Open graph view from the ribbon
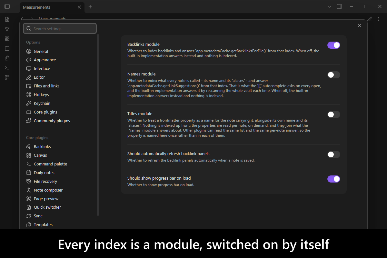Screen dimensions: 387x258 click(7, 29)
